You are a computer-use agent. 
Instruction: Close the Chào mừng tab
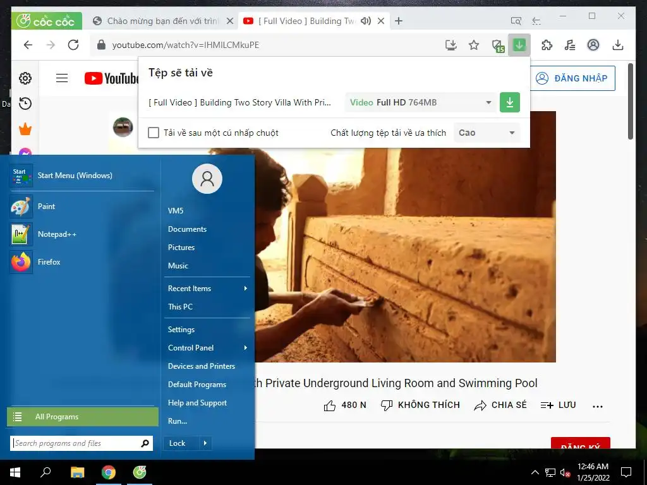230,21
